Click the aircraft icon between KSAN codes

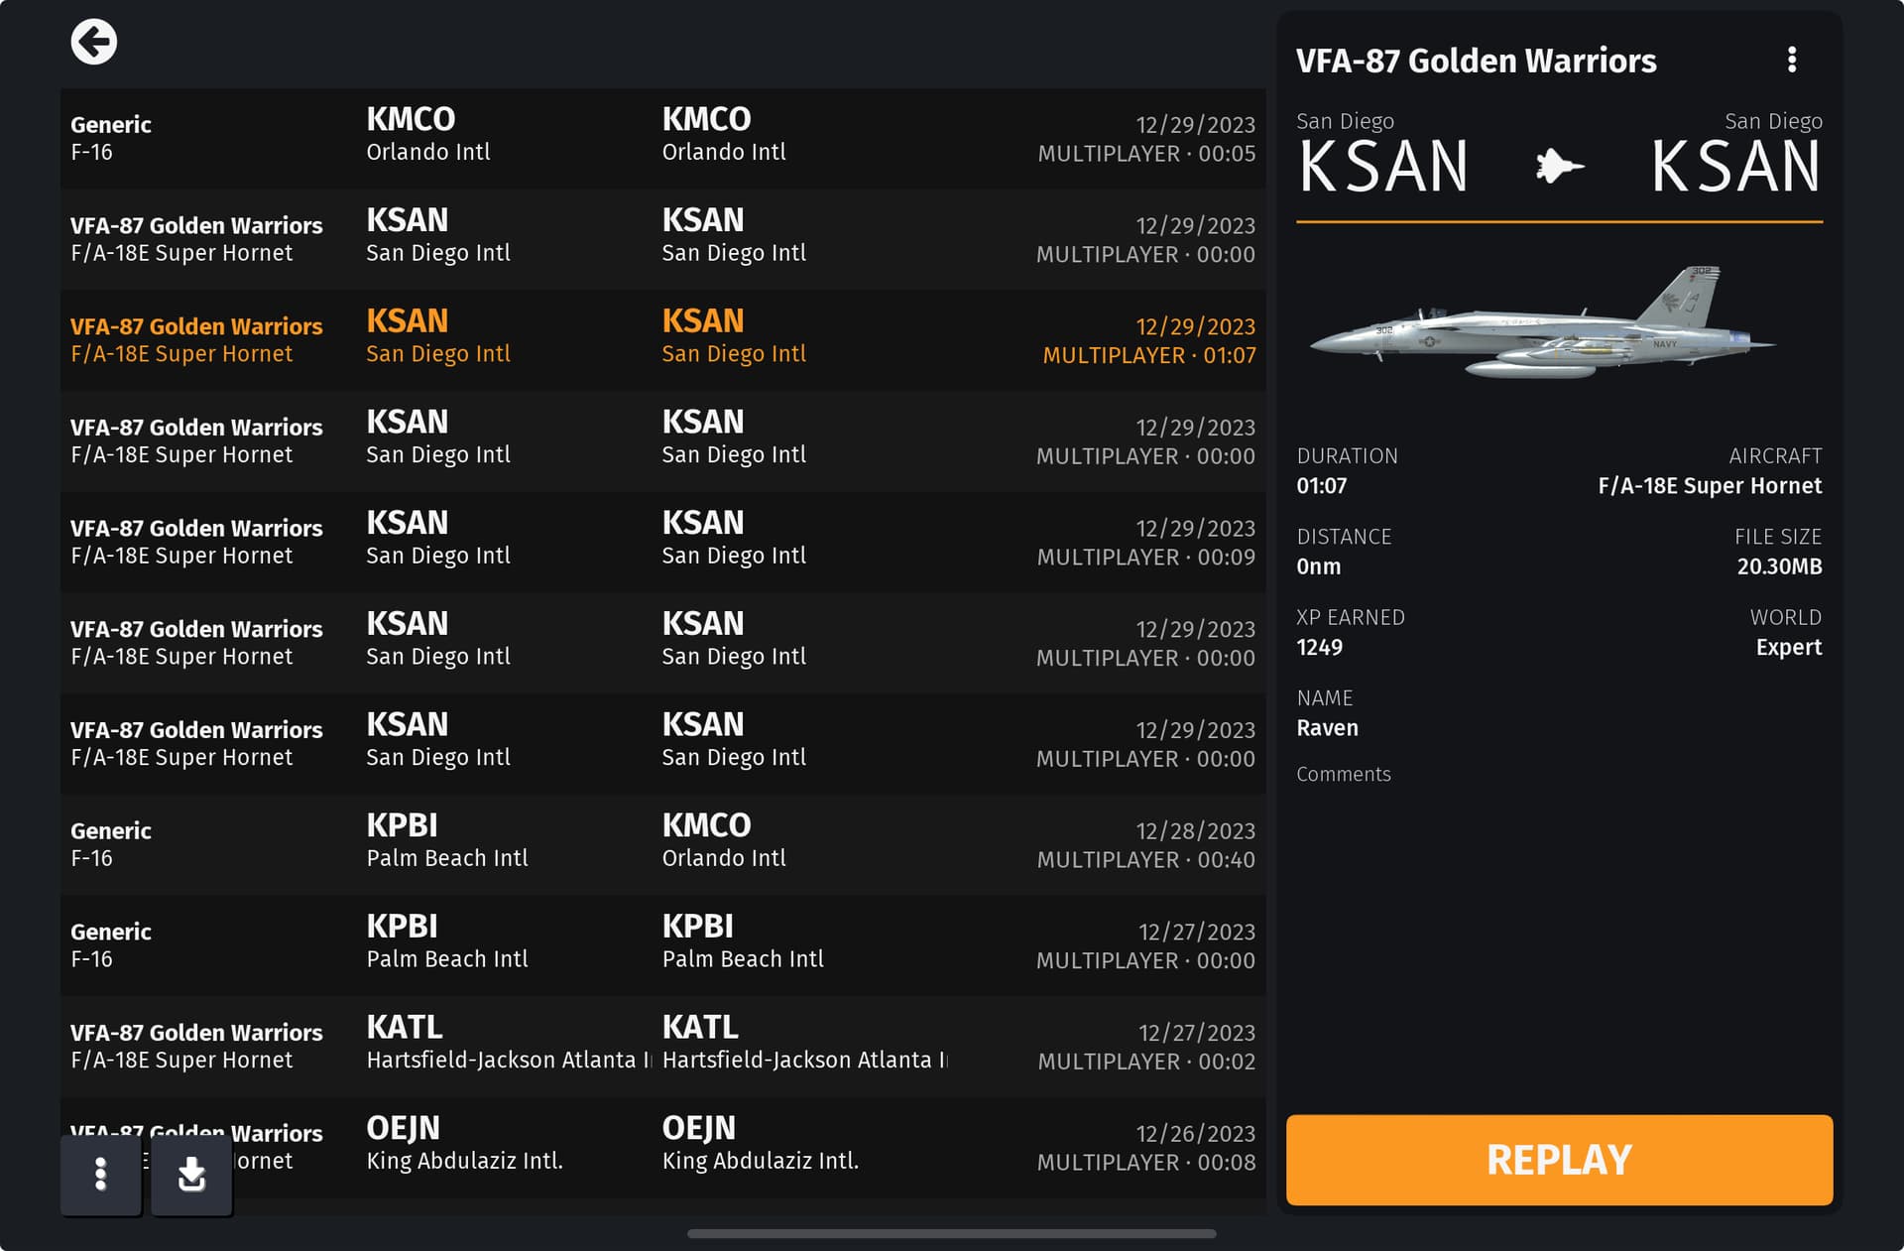(x=1559, y=167)
